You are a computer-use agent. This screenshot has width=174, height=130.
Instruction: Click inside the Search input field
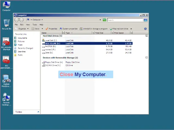[x=125, y=20]
